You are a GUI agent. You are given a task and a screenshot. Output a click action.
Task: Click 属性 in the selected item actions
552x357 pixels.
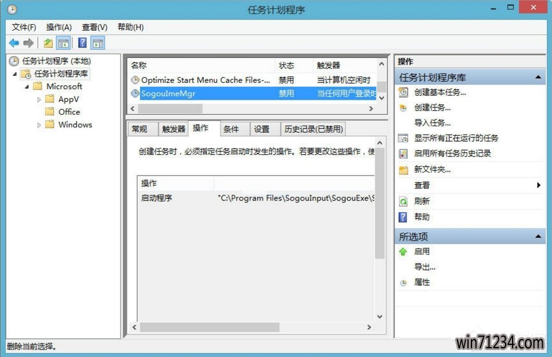[422, 282]
